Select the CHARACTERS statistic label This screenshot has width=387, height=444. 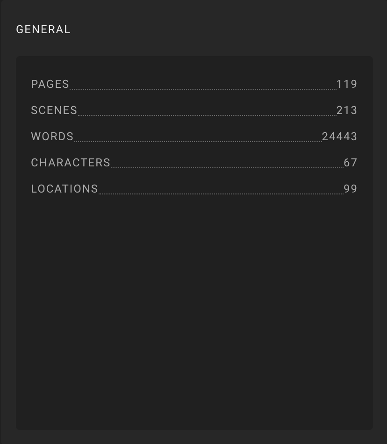[71, 163]
